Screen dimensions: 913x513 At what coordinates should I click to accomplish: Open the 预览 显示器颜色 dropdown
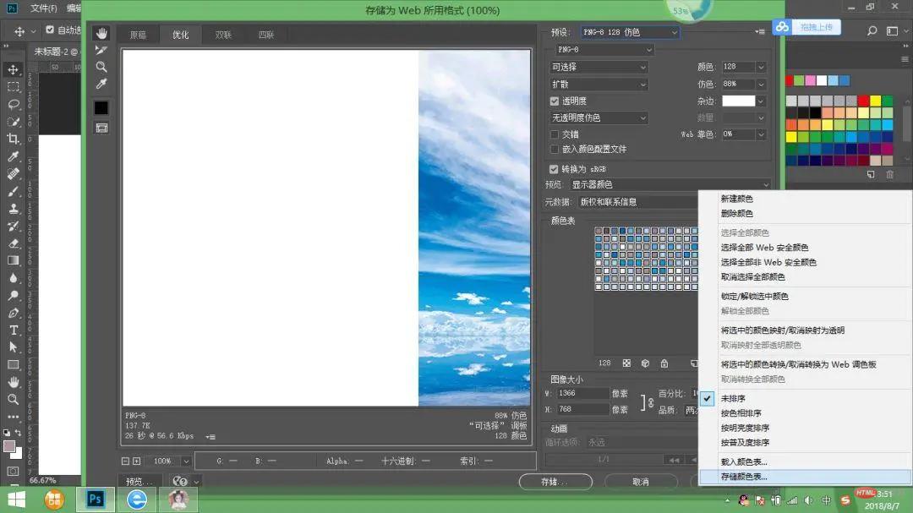[670, 184]
